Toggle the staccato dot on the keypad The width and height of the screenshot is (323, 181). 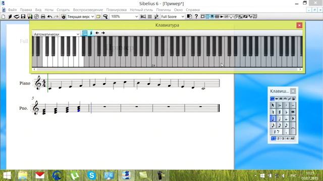point(286,105)
